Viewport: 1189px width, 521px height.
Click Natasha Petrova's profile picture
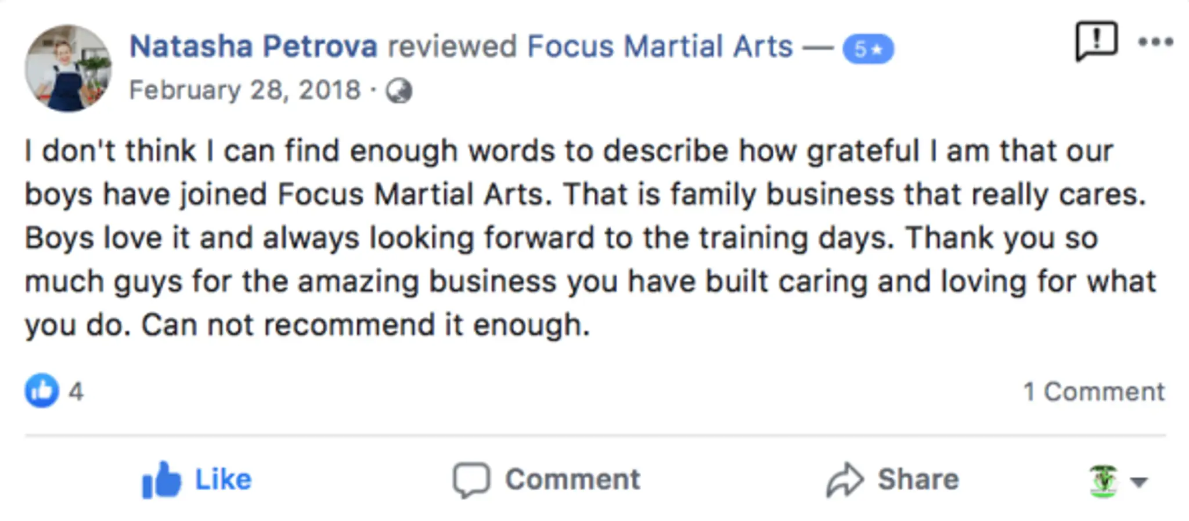[67, 67]
